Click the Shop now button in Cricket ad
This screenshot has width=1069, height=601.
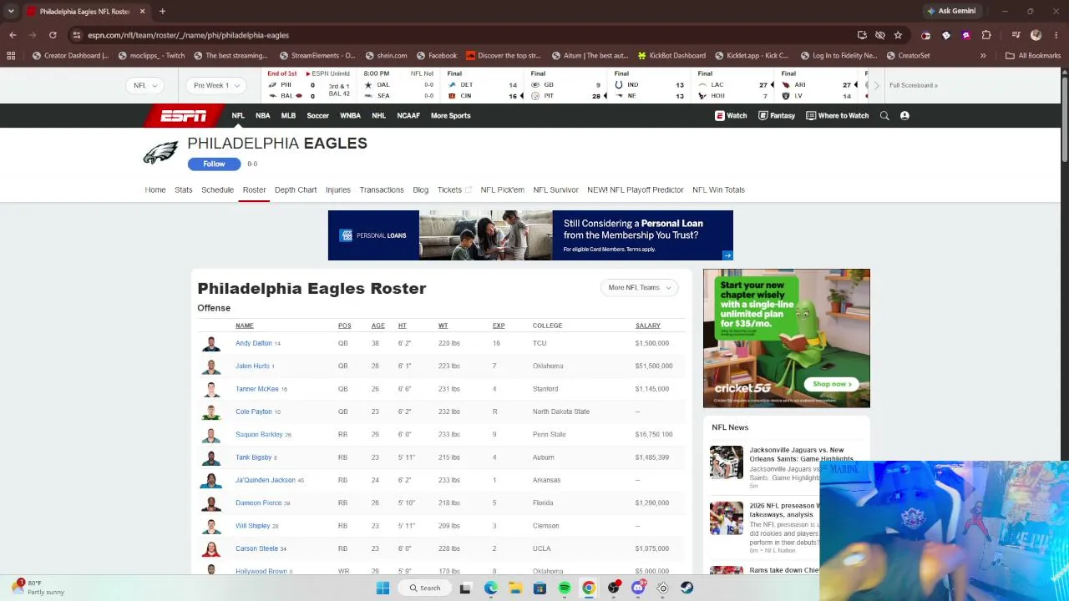833,384
